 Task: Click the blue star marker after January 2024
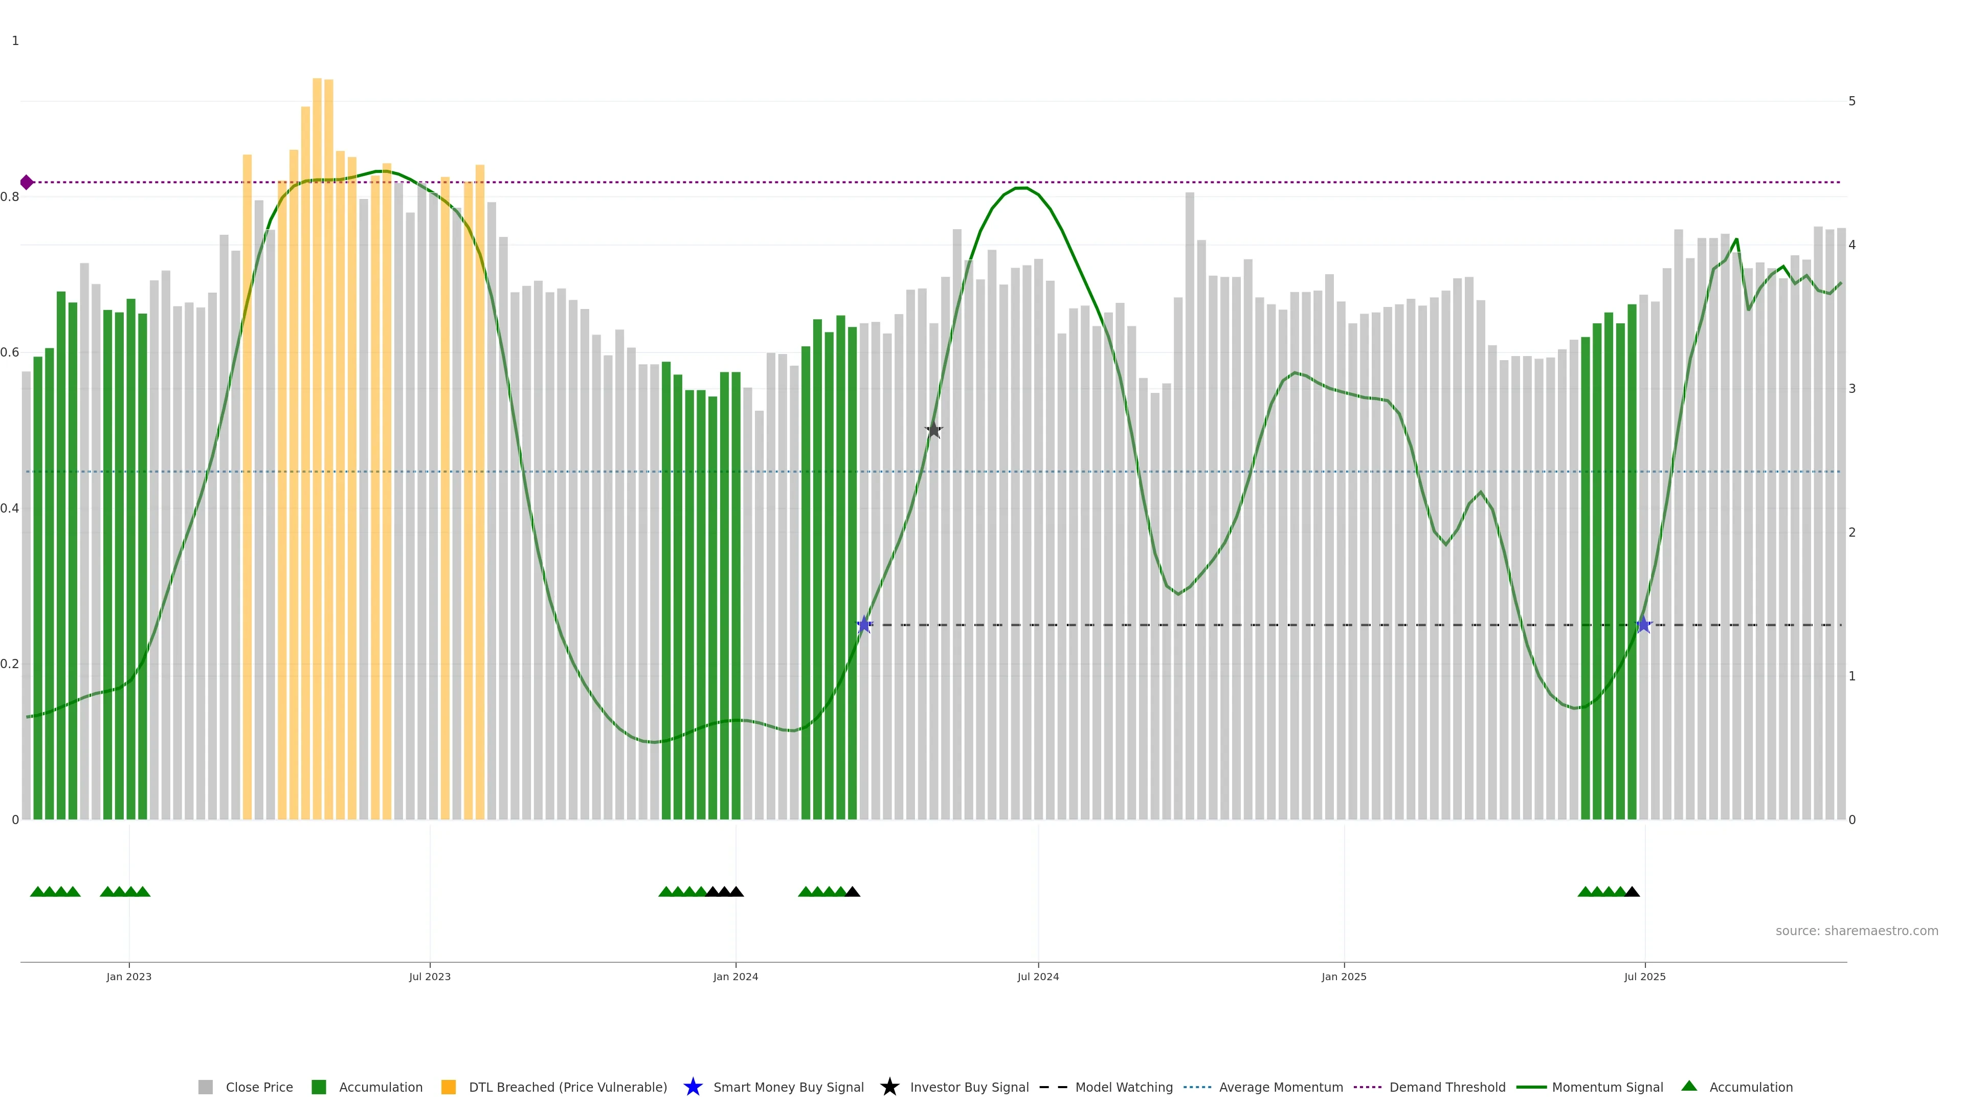pyautogui.click(x=864, y=625)
